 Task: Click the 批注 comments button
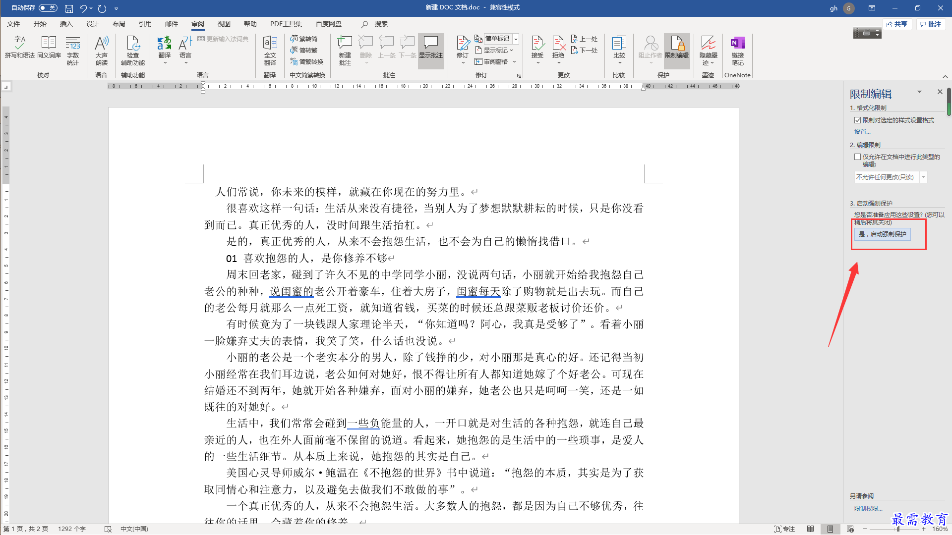(931, 24)
